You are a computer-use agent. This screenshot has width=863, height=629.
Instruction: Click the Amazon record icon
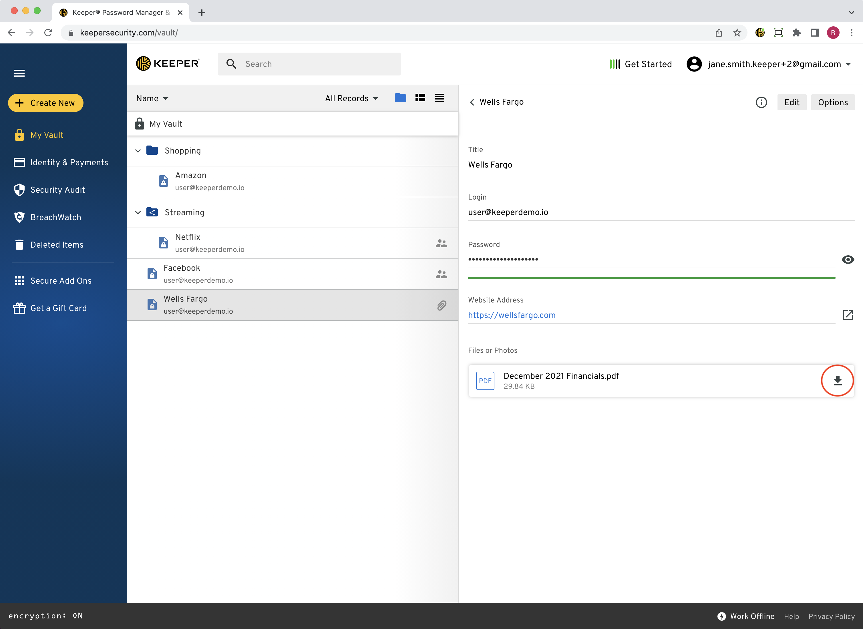tap(163, 181)
